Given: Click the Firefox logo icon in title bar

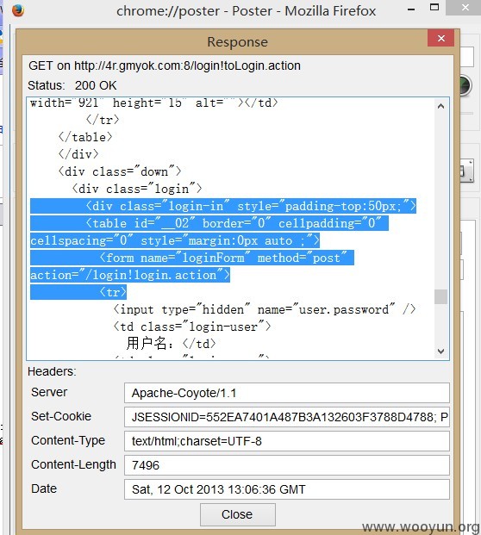Looking at the screenshot, I should point(18,10).
